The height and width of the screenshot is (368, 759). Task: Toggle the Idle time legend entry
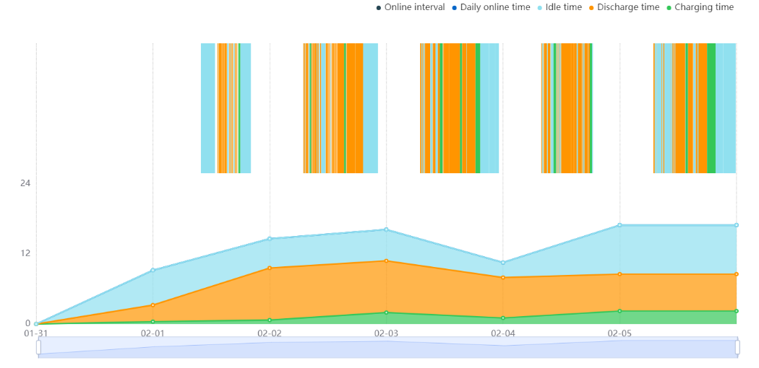(x=559, y=7)
